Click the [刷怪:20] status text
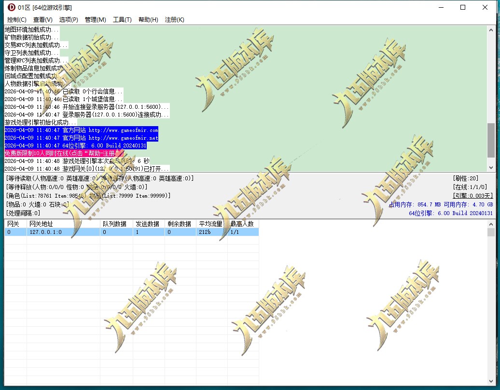The height and width of the screenshot is (390, 500). 466,178
